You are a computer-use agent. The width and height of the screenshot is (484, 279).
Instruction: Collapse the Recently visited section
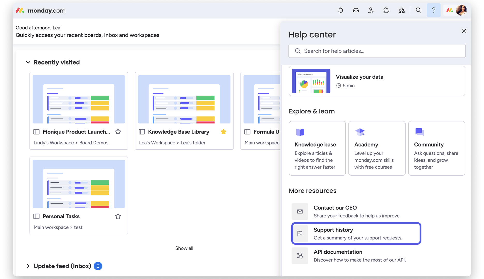tap(28, 62)
